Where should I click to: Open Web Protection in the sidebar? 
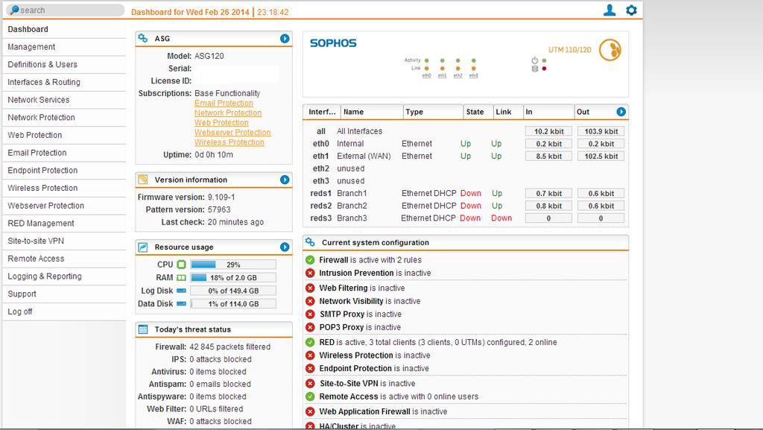click(x=64, y=135)
